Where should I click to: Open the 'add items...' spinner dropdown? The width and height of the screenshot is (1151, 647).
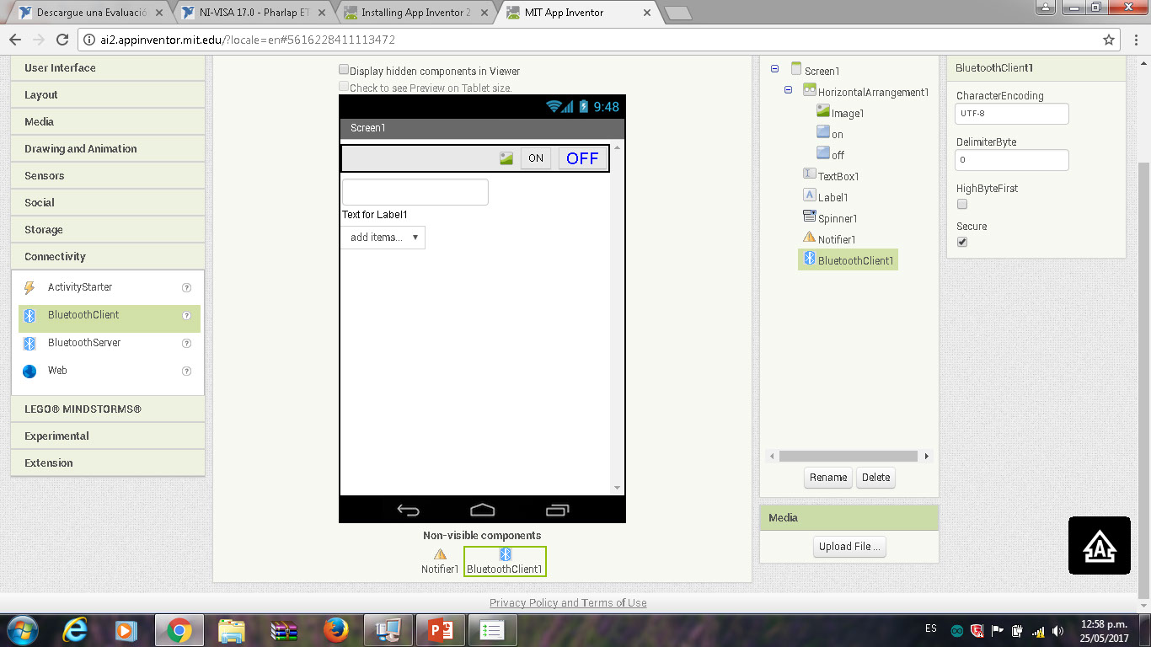[x=383, y=238]
